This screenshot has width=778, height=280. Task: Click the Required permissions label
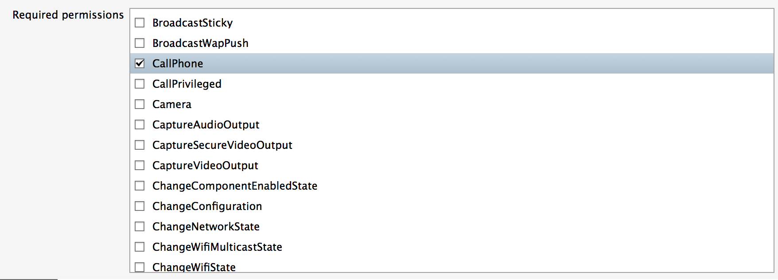[x=68, y=15]
